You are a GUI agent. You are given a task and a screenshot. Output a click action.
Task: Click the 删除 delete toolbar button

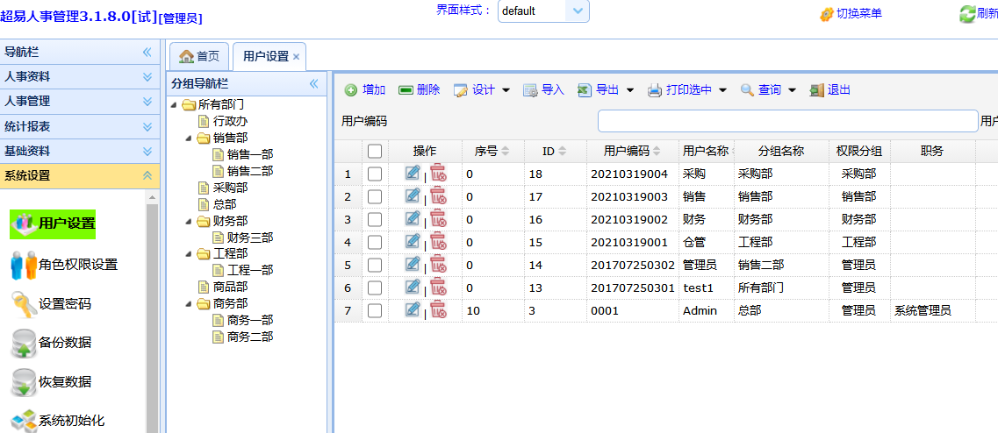[420, 90]
